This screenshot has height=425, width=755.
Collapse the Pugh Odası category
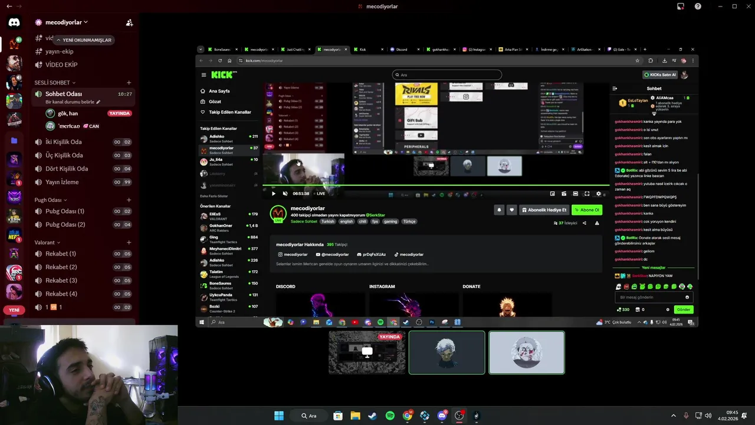tap(51, 200)
